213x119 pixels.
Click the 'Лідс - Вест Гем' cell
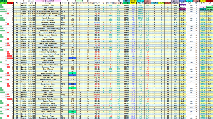[x=48, y=78]
